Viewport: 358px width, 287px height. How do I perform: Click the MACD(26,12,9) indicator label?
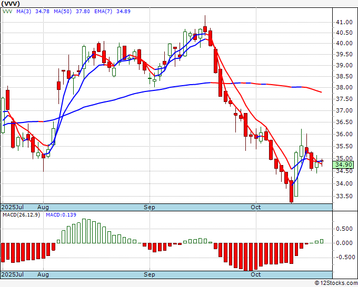[x=21, y=215]
